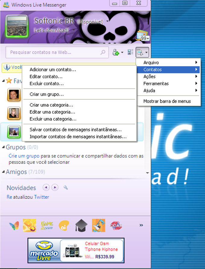This screenshot has width=205, height=269.
Task: Collapse the Amigos section
Action: pos(3,171)
